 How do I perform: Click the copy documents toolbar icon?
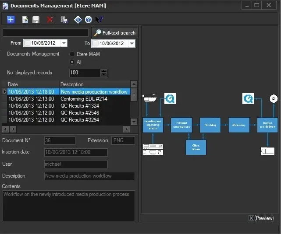tap(64, 20)
